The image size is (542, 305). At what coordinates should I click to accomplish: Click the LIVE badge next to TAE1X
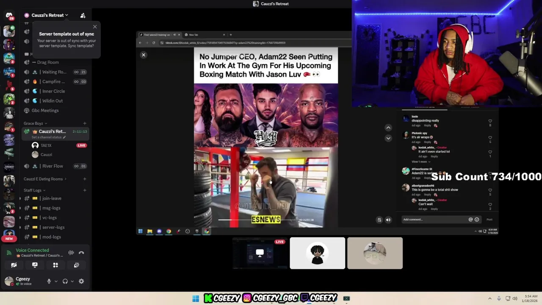pos(81,145)
